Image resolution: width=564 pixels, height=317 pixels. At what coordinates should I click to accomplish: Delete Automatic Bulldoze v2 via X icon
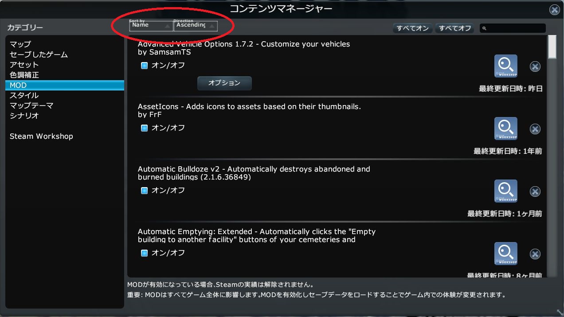pyautogui.click(x=535, y=192)
